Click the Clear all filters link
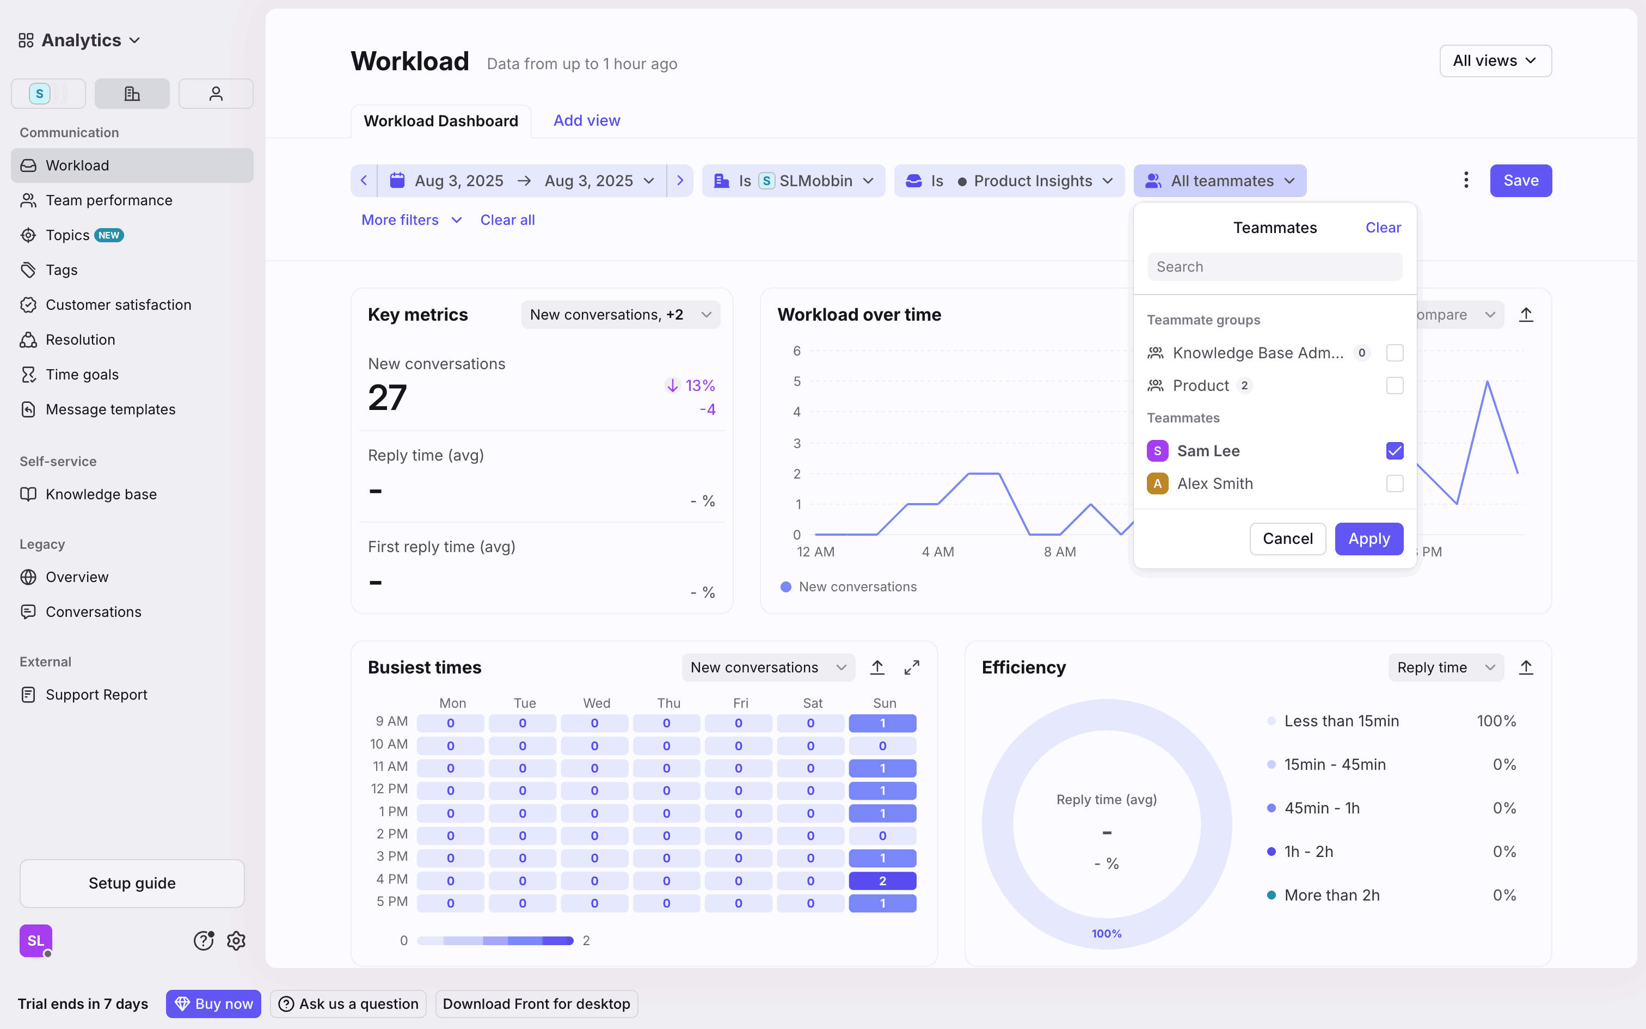The width and height of the screenshot is (1646, 1029). click(507, 220)
